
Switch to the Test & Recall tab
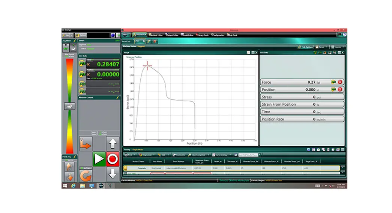pyautogui.click(x=140, y=35)
